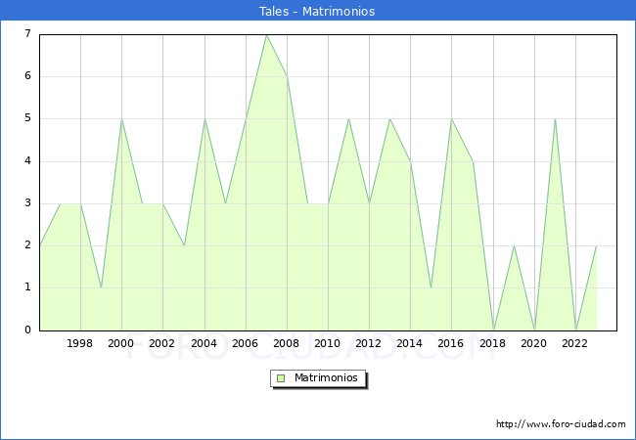This screenshot has width=636, height=440.
Task: Click the y-axis value 2
Action: tap(27, 245)
